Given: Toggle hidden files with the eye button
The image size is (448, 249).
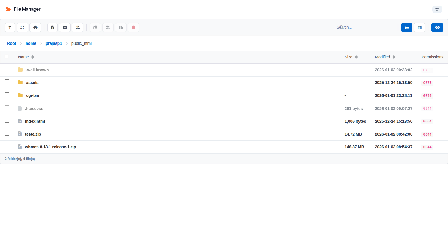Looking at the screenshot, I should [x=437, y=27].
